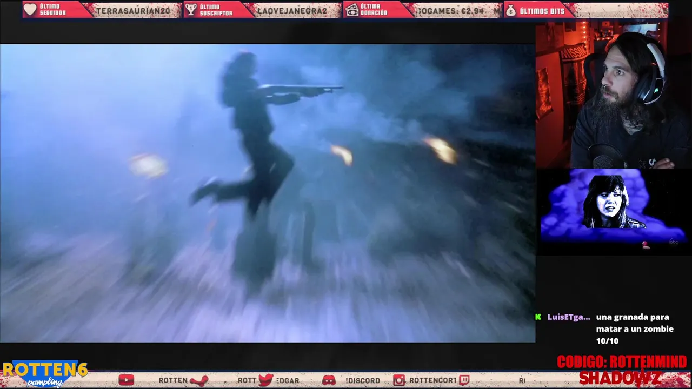Click the money bag icon beside Últimos Bits
692x389 pixels.
[x=511, y=10]
